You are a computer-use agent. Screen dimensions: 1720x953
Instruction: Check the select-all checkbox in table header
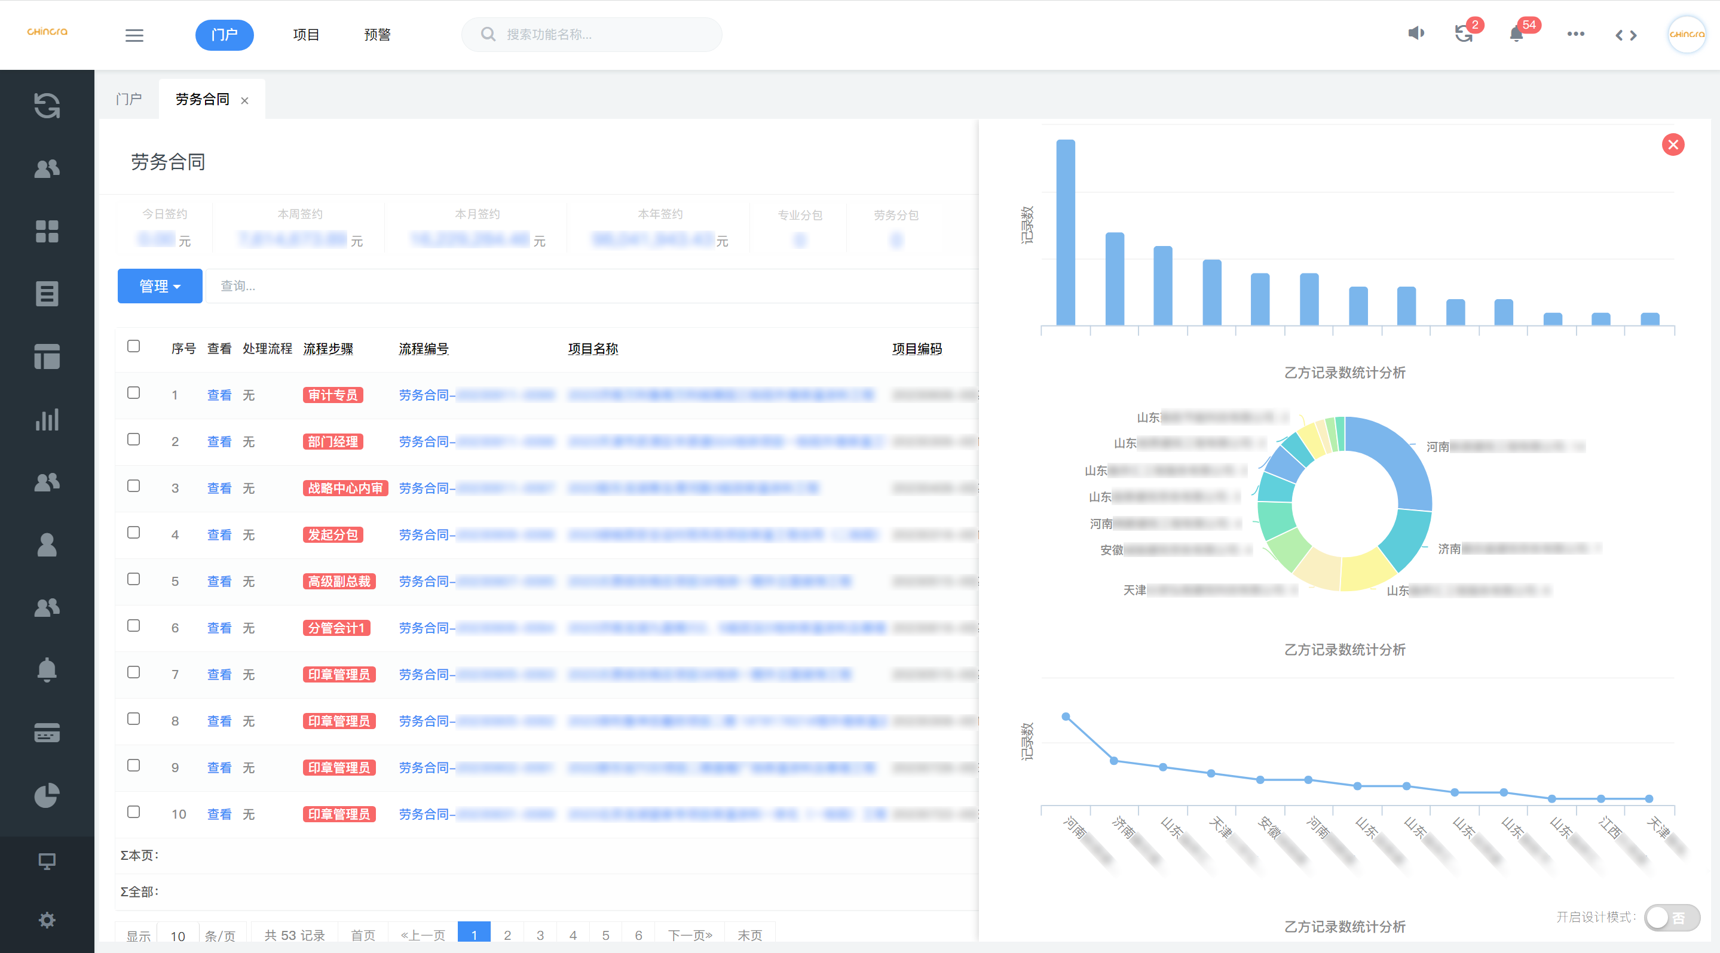coord(133,346)
